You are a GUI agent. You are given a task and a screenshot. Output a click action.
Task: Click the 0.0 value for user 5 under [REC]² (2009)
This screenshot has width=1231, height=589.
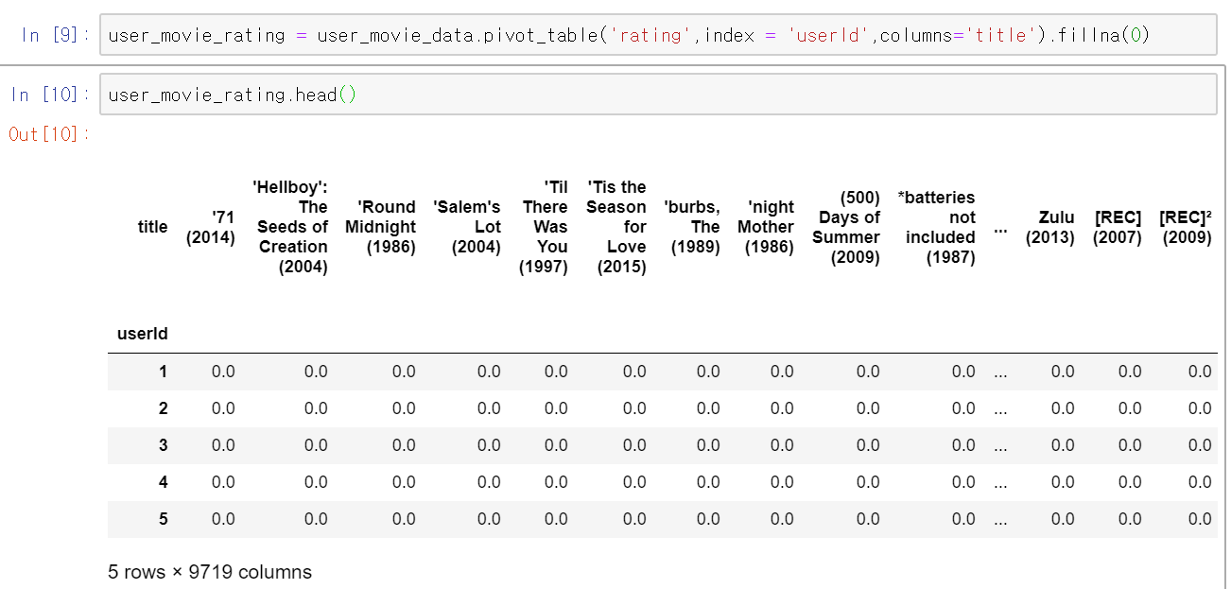[1200, 519]
